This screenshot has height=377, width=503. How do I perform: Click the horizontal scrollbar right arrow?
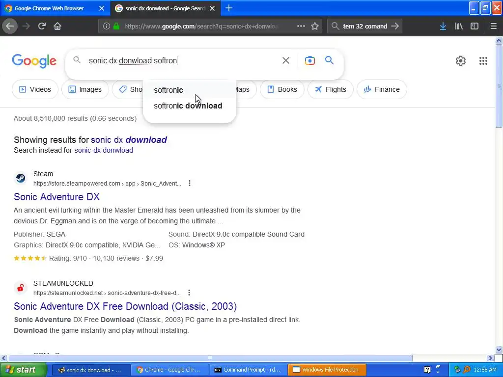pyautogui.click(x=490, y=358)
